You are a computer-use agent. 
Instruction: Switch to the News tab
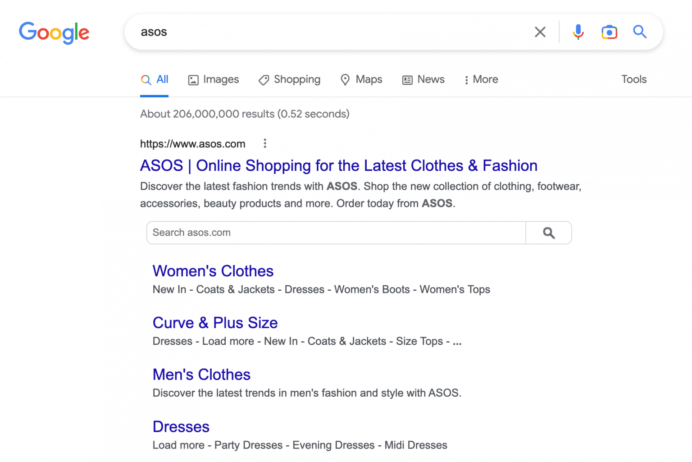tap(423, 79)
